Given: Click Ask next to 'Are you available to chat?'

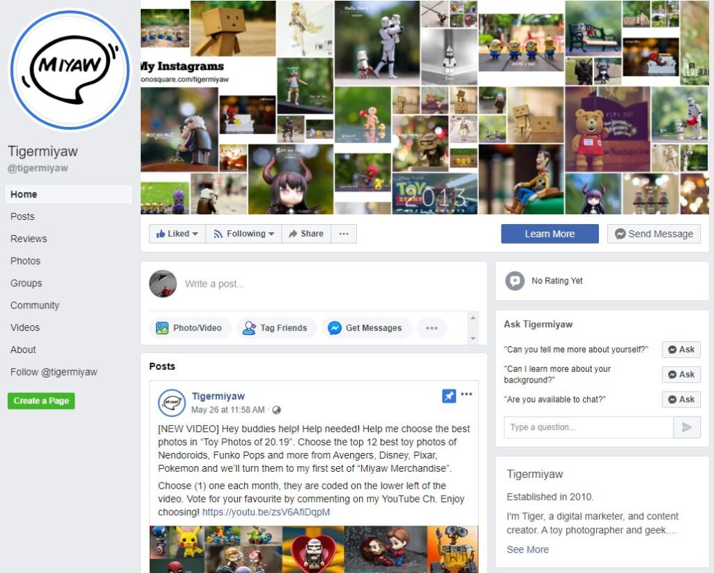Looking at the screenshot, I should coord(681,399).
